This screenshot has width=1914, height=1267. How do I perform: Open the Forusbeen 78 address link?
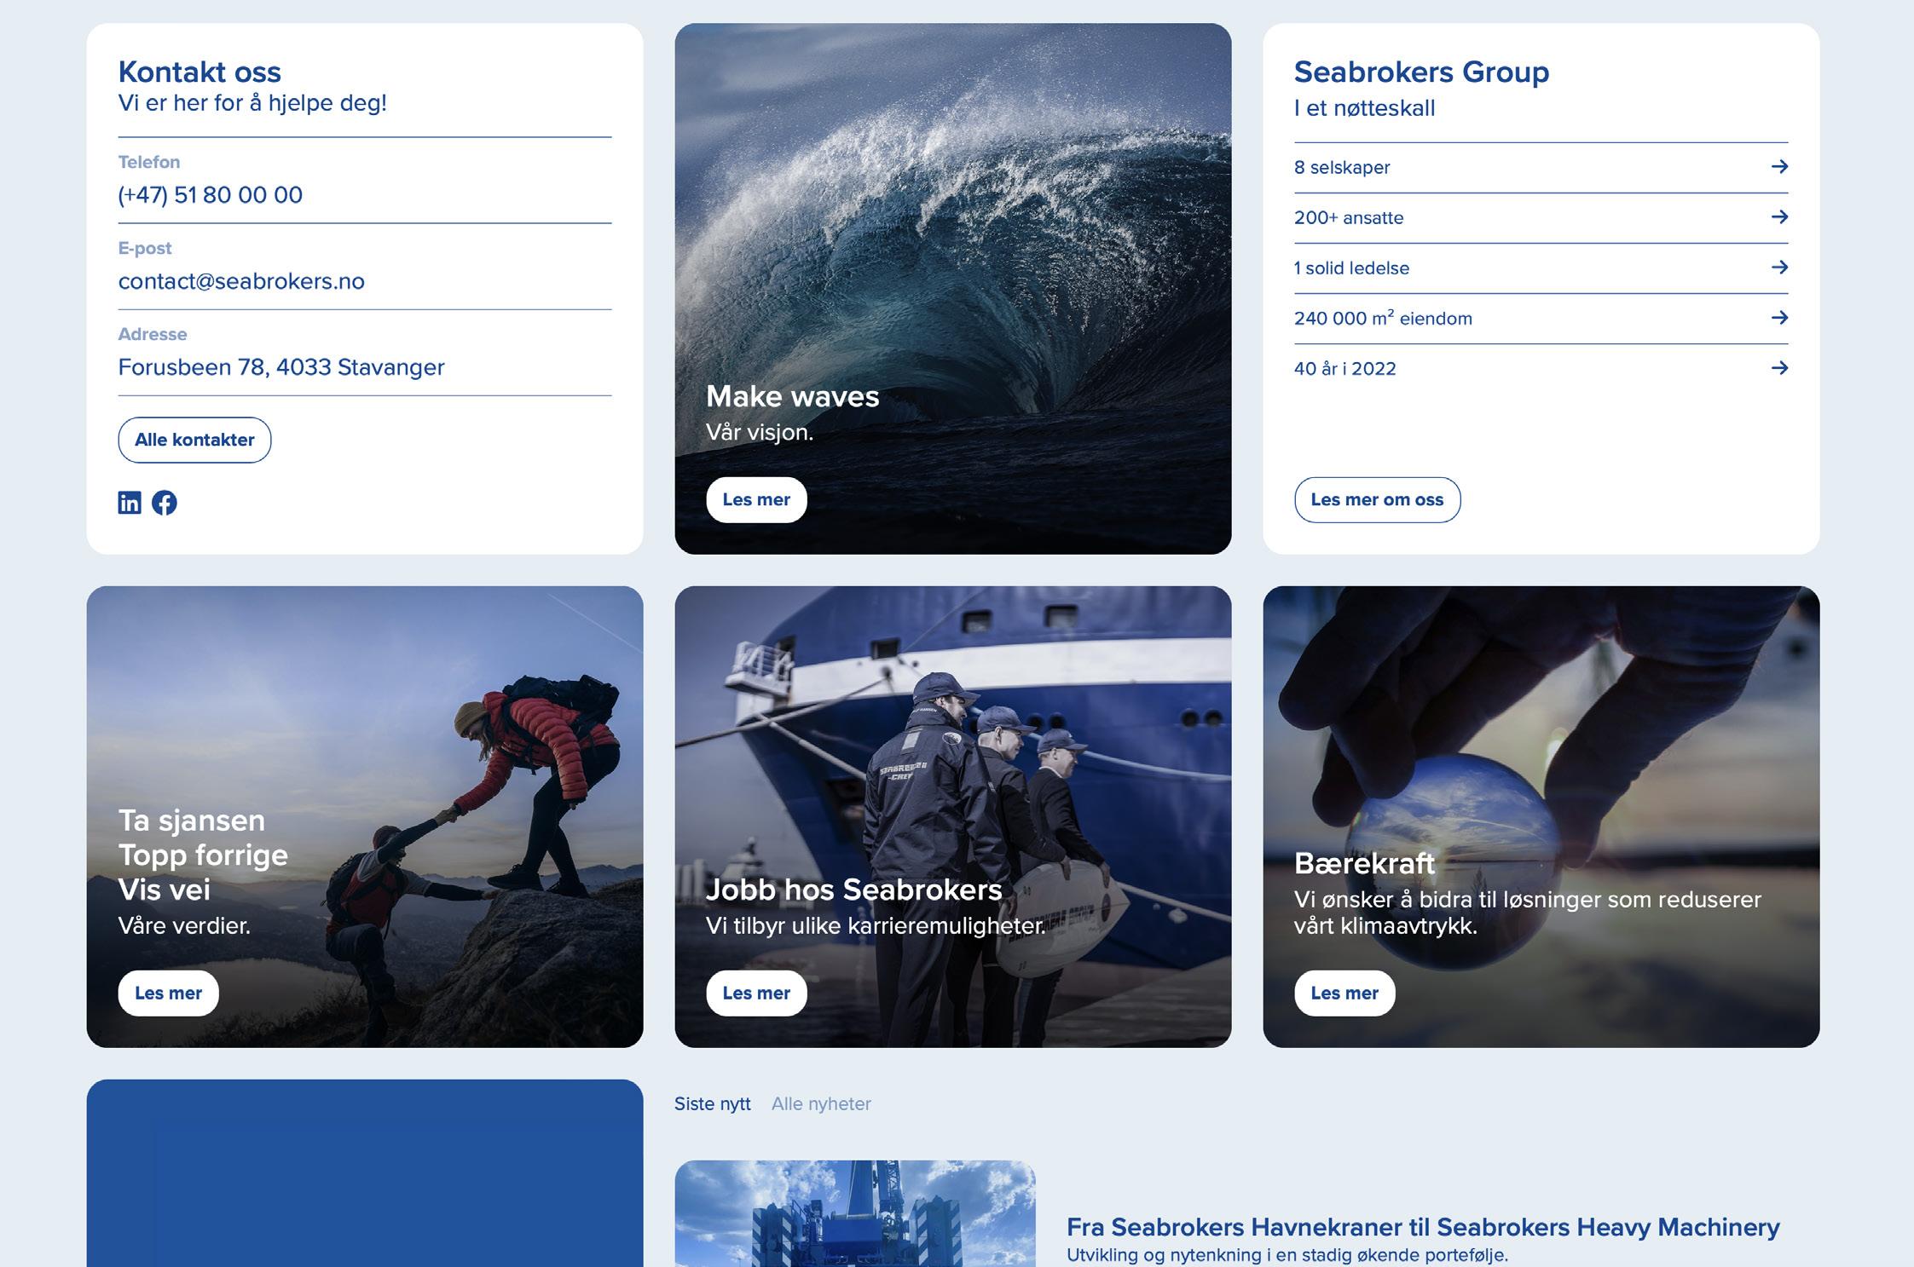281,367
